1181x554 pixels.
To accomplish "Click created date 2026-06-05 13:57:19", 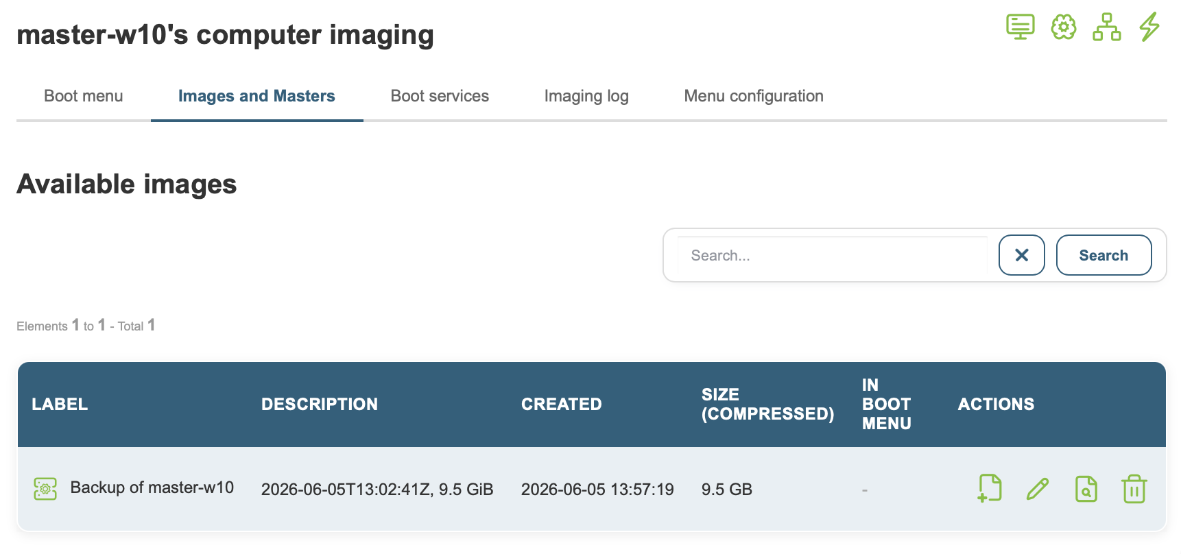I will pos(597,489).
